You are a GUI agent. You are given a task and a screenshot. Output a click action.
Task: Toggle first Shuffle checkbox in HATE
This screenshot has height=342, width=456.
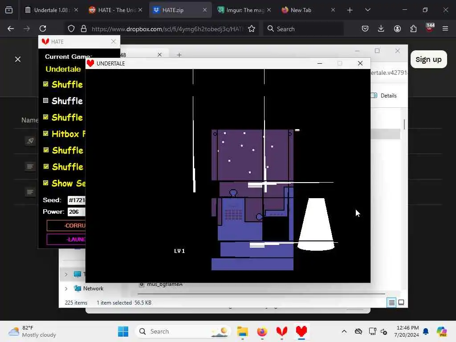point(46,84)
